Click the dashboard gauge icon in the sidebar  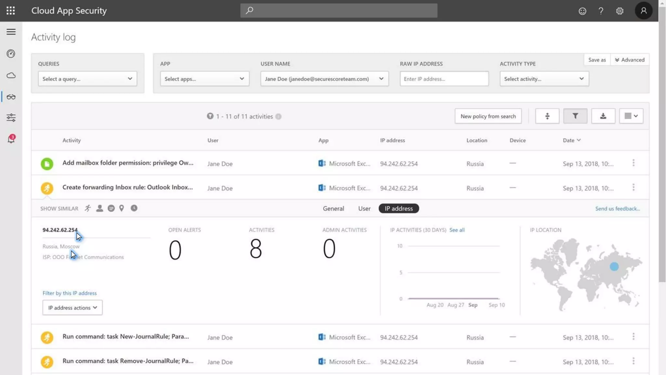11,54
